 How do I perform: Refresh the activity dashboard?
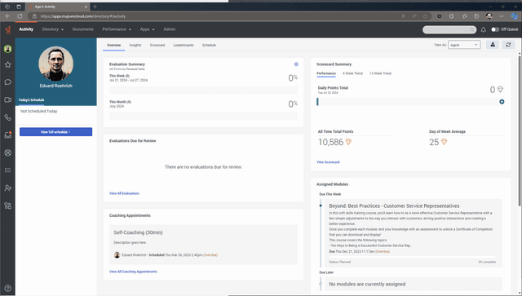coord(508,45)
